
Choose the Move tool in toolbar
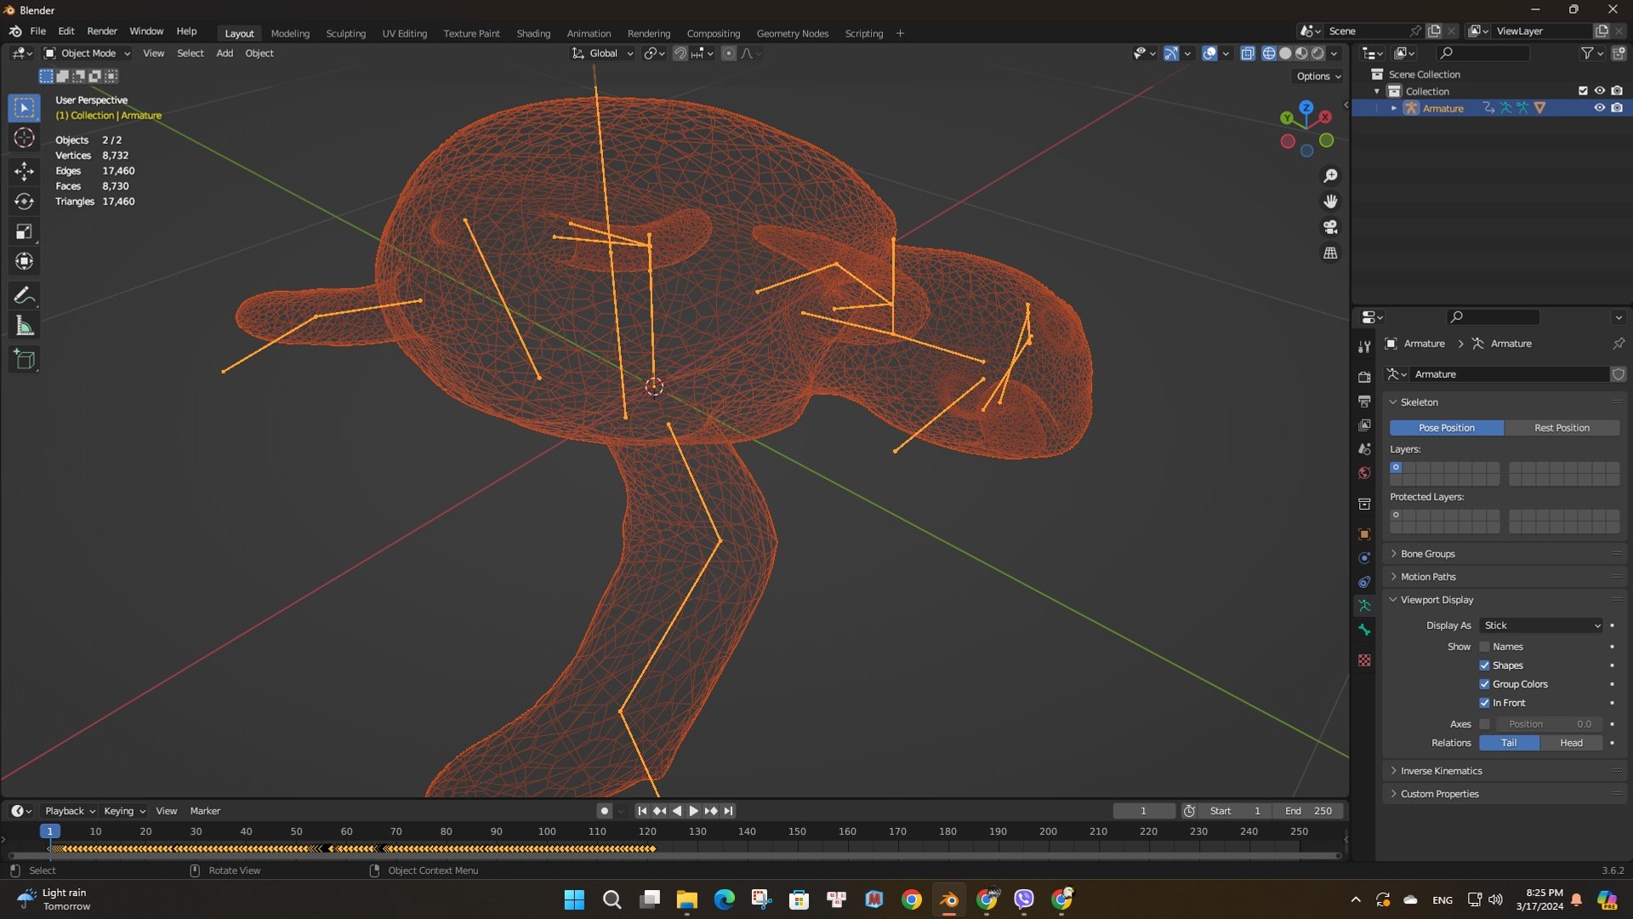tap(24, 171)
